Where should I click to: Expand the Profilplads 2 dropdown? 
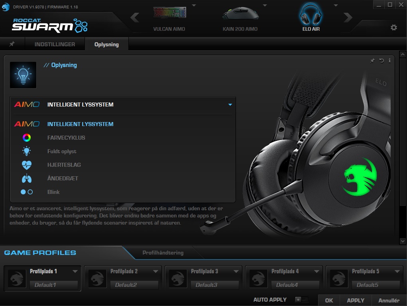(x=155, y=271)
